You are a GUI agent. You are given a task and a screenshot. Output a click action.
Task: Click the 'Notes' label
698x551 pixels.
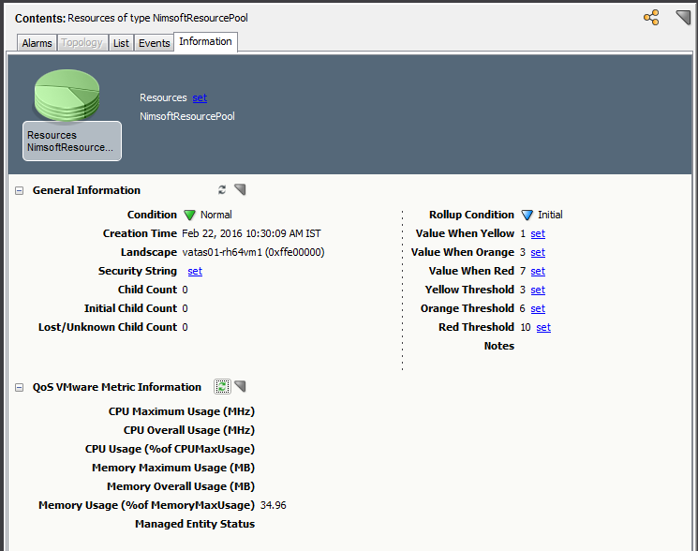tap(499, 346)
